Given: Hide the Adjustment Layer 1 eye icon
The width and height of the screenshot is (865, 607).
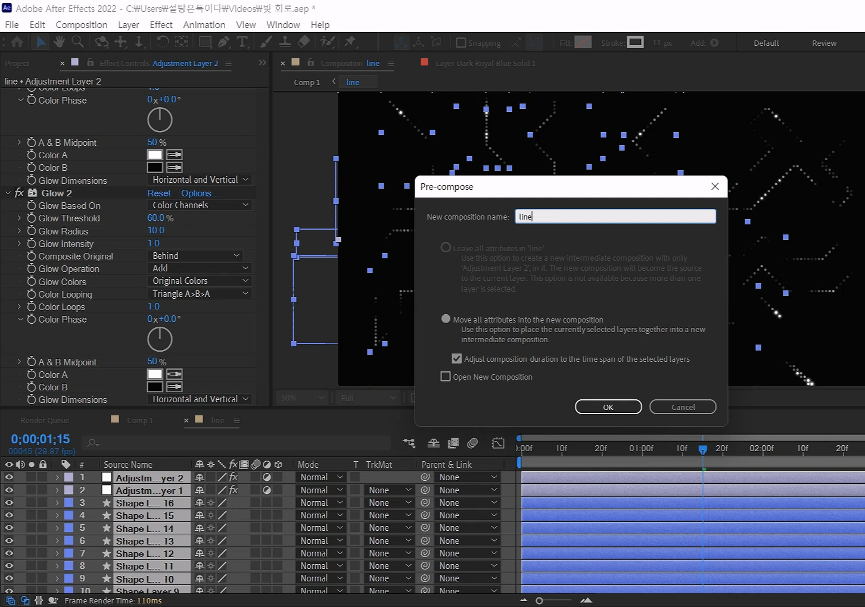Looking at the screenshot, I should coord(9,490).
